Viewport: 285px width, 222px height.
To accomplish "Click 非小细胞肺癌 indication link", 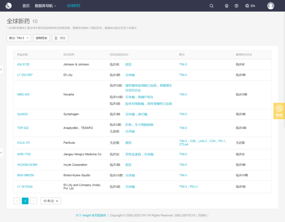I will (144, 125).
